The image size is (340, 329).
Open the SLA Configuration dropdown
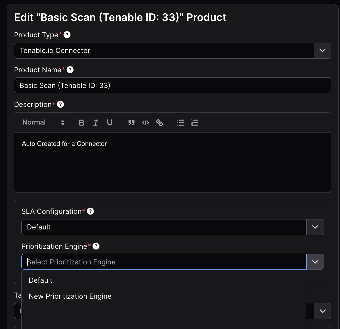point(315,227)
